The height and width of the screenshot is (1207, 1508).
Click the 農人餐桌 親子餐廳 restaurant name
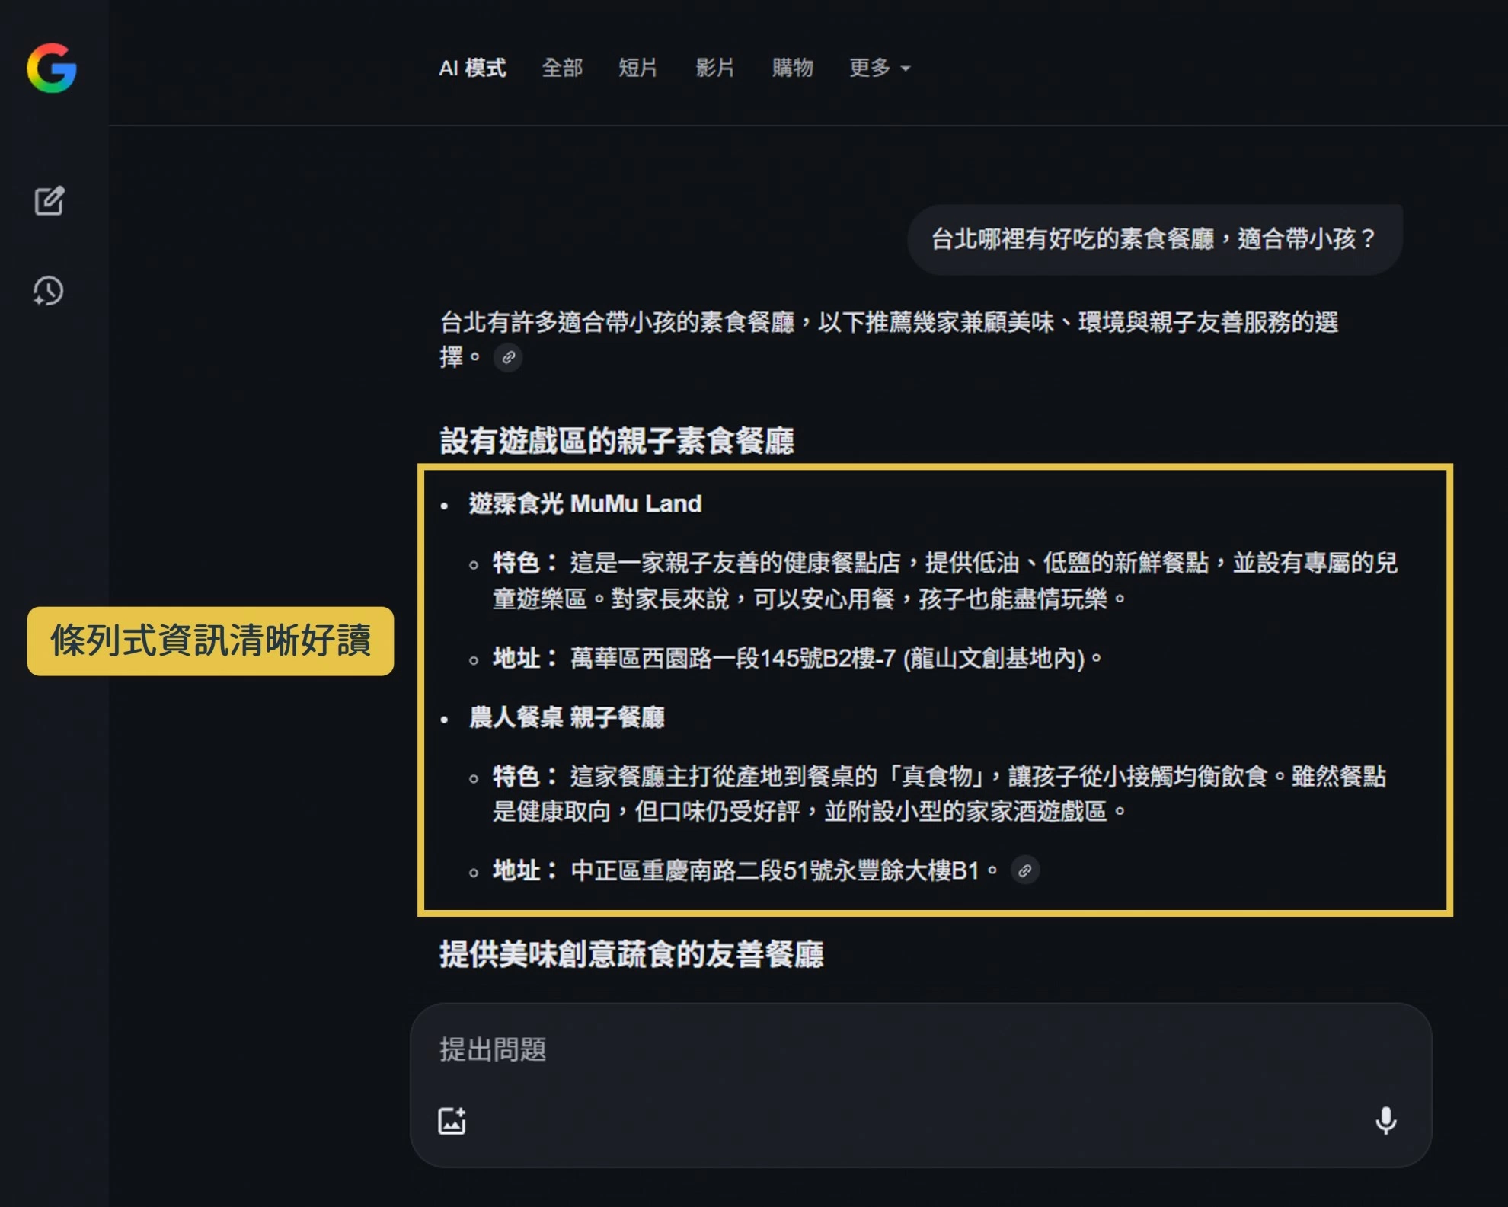567,717
